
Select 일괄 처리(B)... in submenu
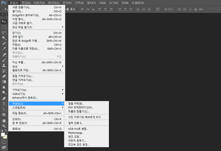click(x=86, y=104)
